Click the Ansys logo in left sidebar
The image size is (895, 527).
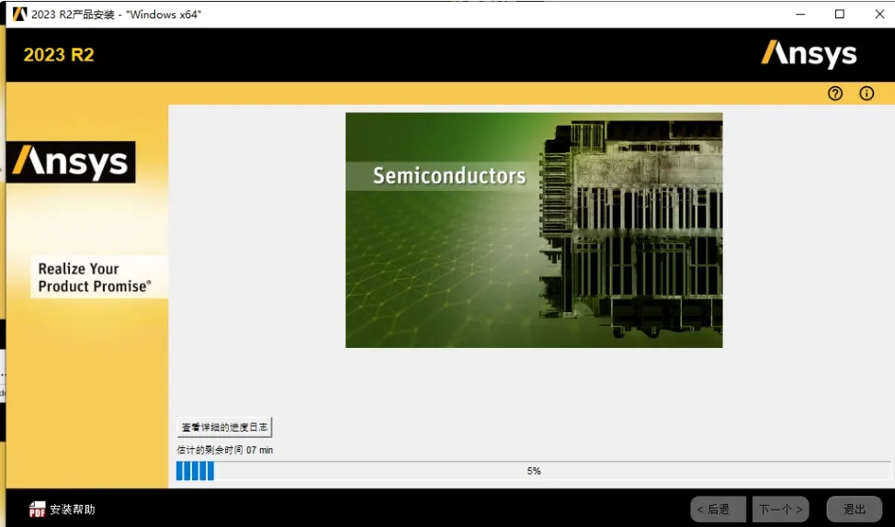[71, 162]
